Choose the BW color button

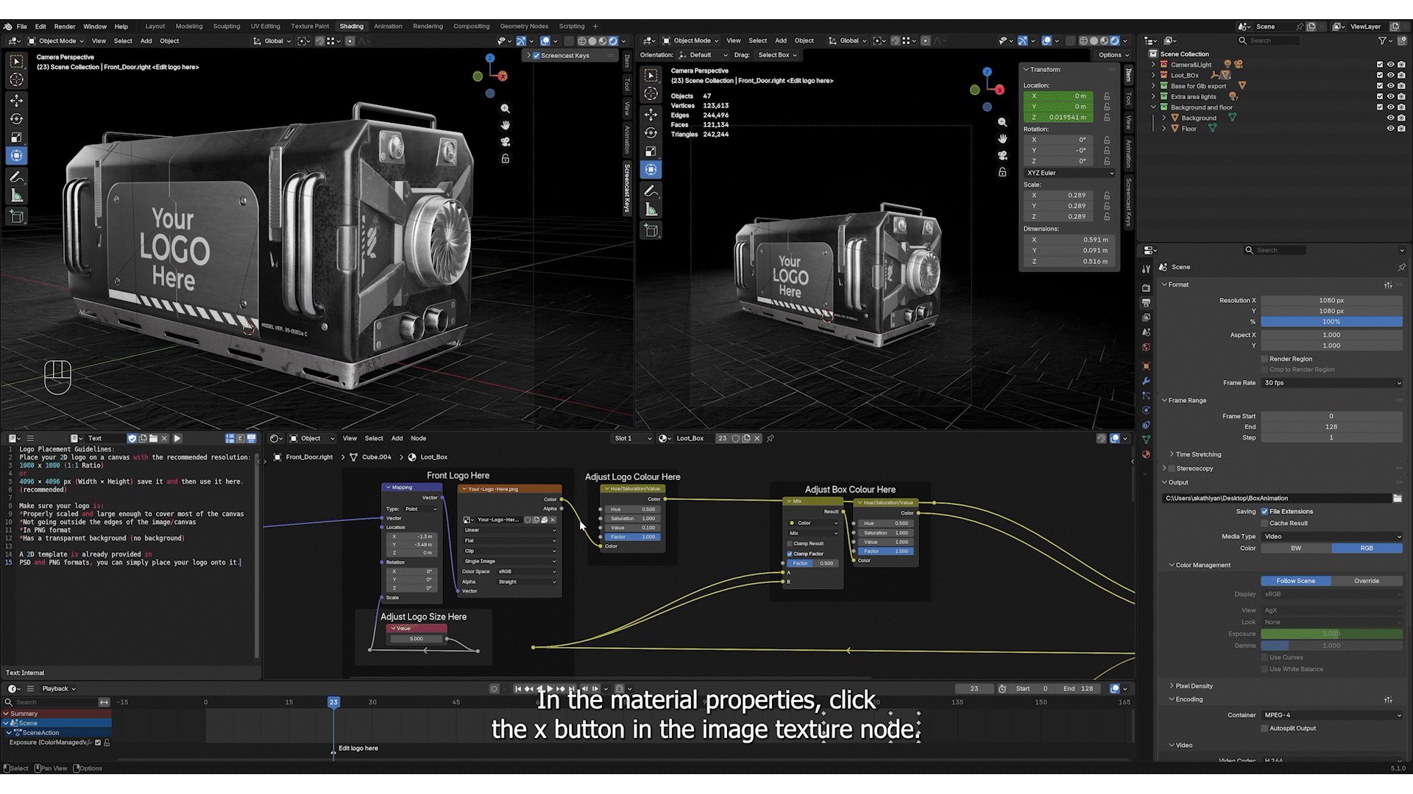[x=1296, y=548]
